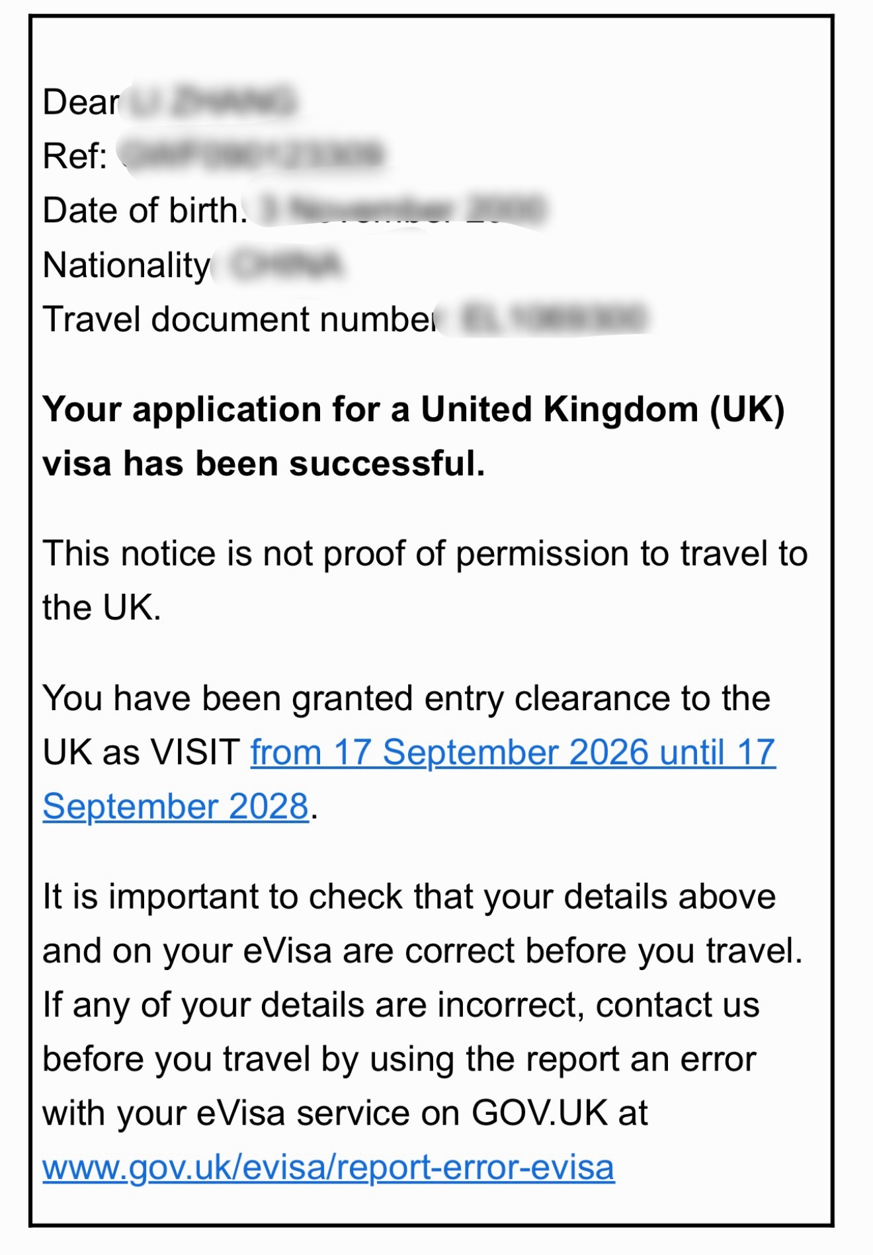Click the underlined "September 2028" link text
The image size is (873, 1255).
coord(176,807)
